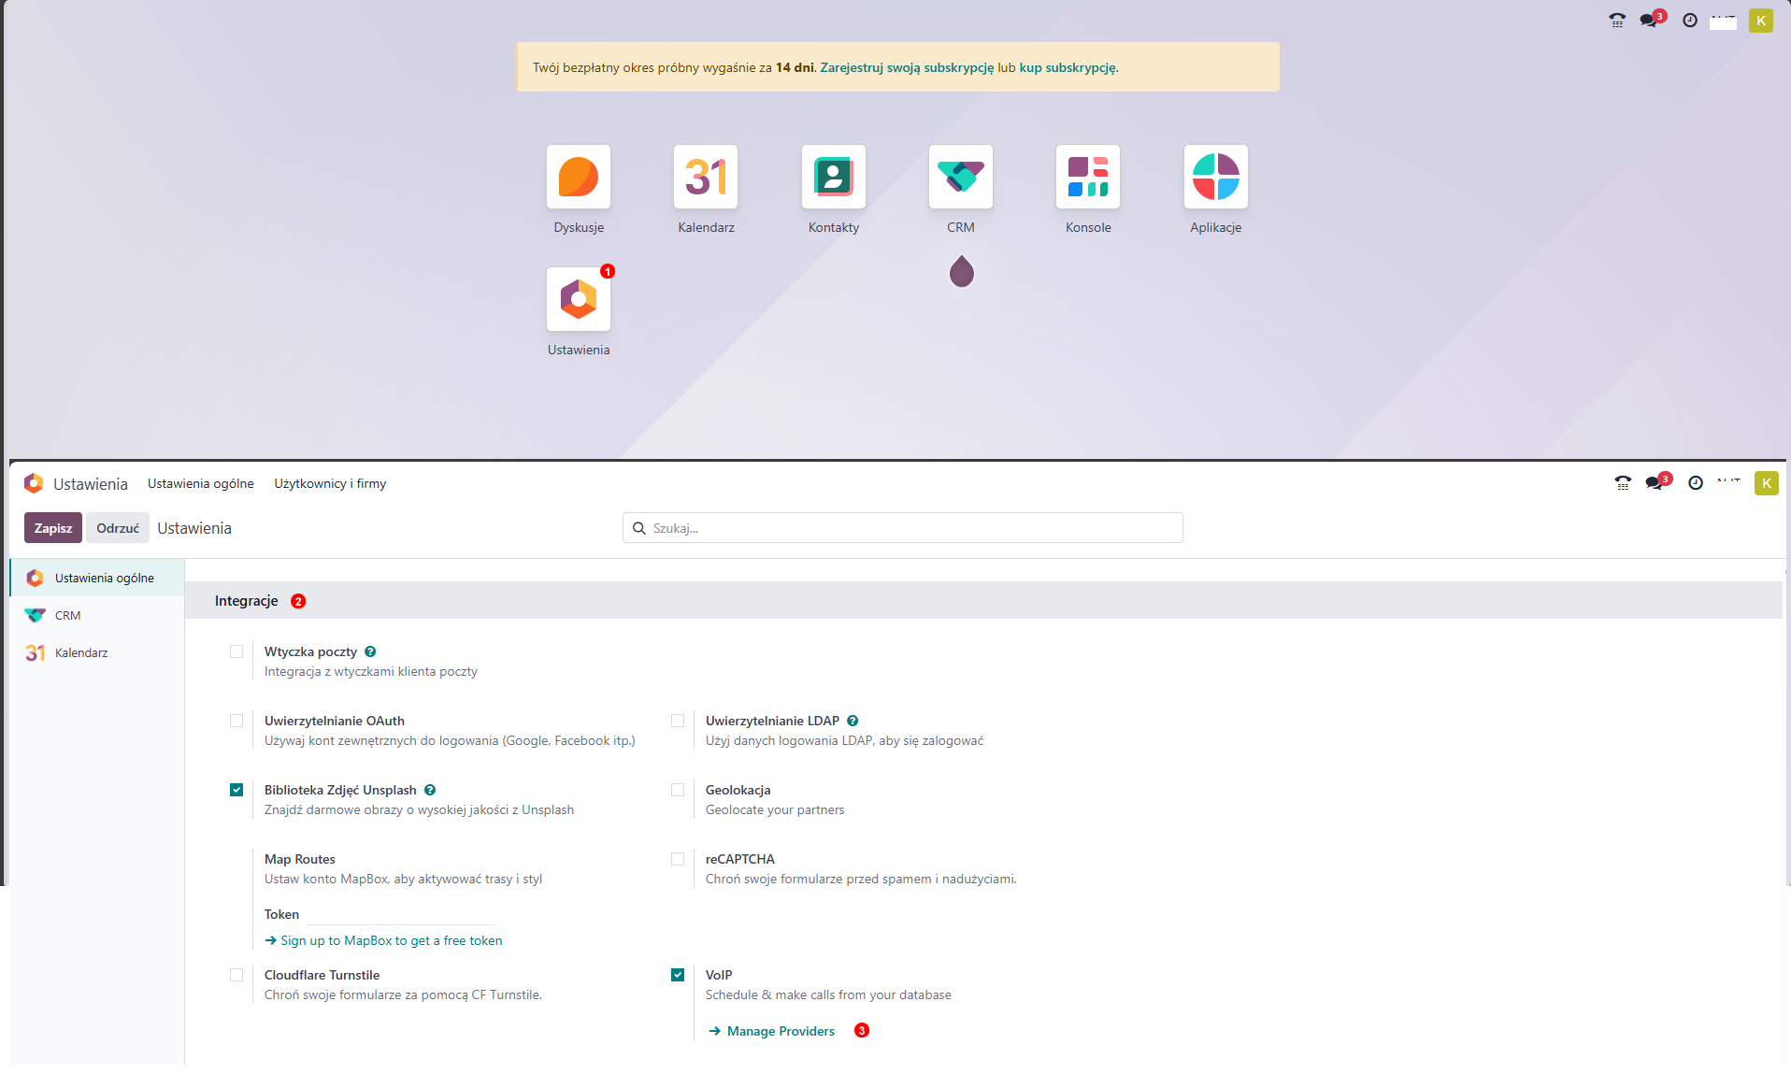
Task: Open Ustawienia app with notification badge
Action: [578, 300]
